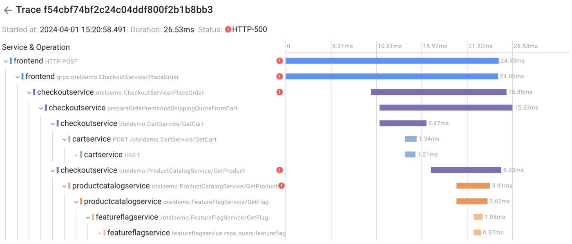This screenshot has width=572, height=244.
Task: Click the blue service marker beside cartservice HGET
Action: point(82,155)
